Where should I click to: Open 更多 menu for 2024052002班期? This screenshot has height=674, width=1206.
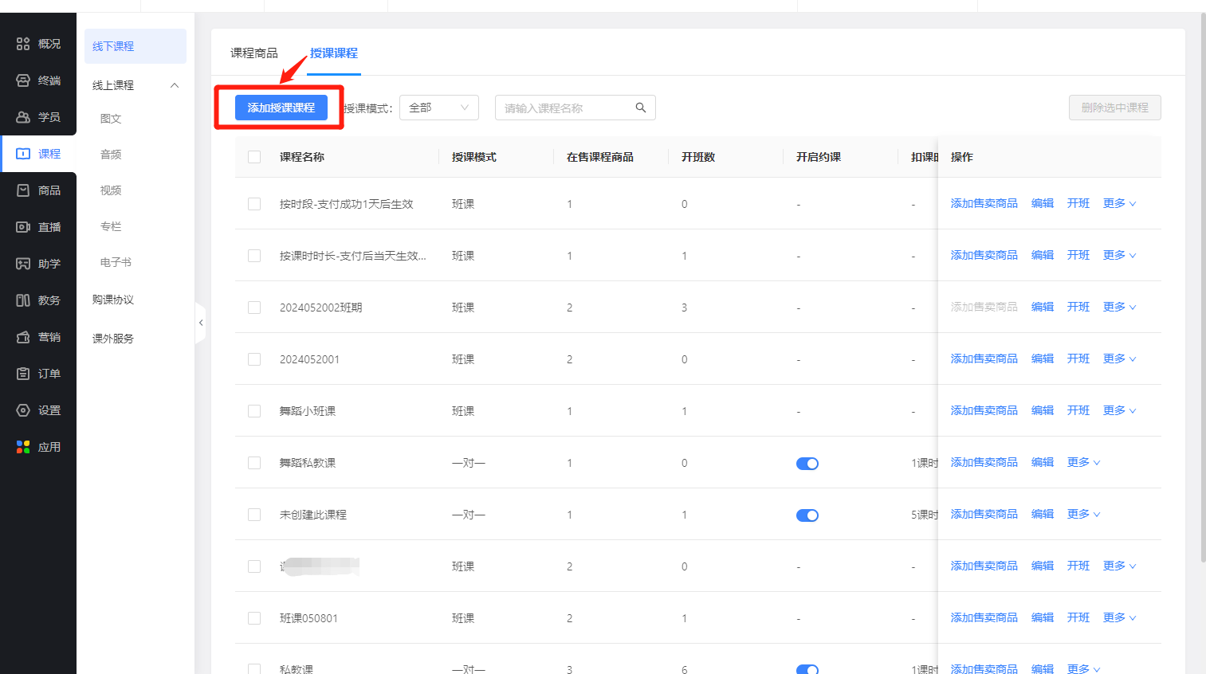click(1119, 307)
